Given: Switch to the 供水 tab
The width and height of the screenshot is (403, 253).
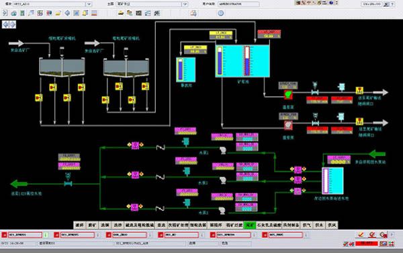Looking at the screenshot, I should pyautogui.click(x=319, y=225).
